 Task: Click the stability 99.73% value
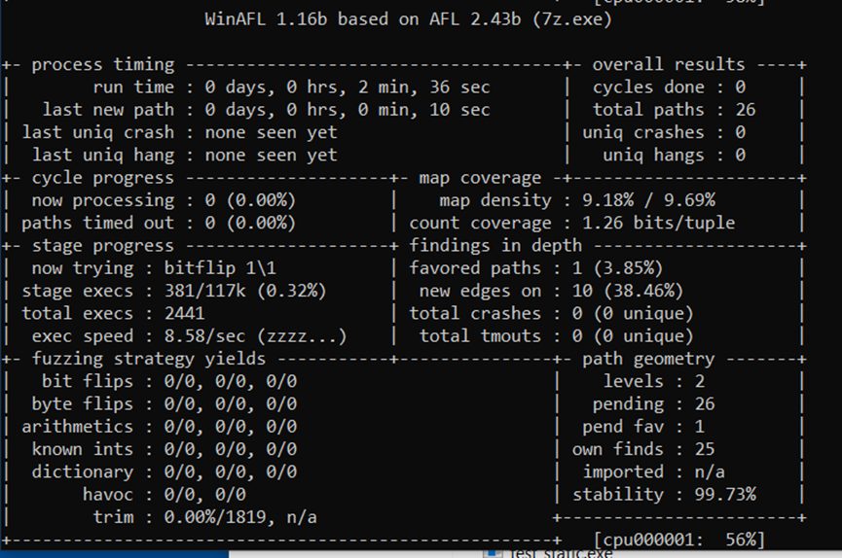(x=725, y=494)
